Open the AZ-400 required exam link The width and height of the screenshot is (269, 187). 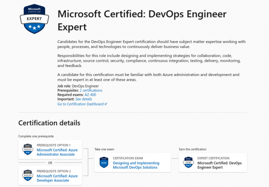[x=90, y=95]
